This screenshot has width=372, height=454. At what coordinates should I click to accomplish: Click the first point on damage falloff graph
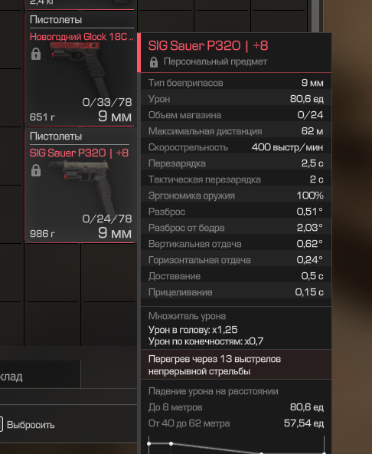pos(148,443)
